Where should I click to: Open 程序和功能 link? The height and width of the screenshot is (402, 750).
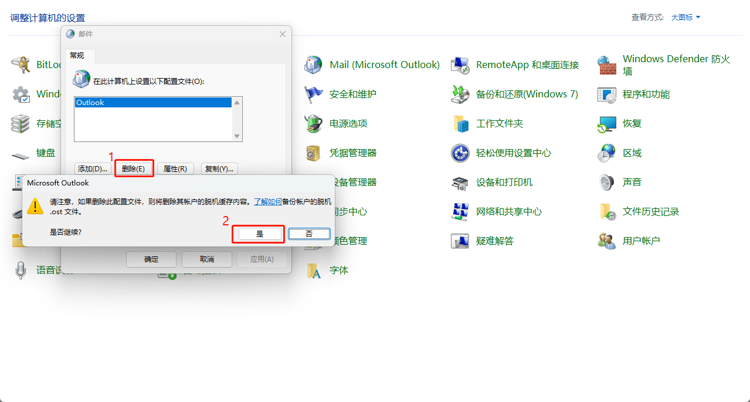point(646,94)
